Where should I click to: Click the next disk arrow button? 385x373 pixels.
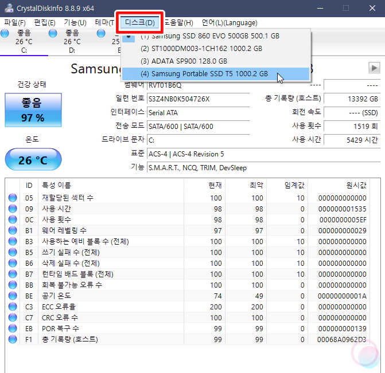[x=374, y=68]
